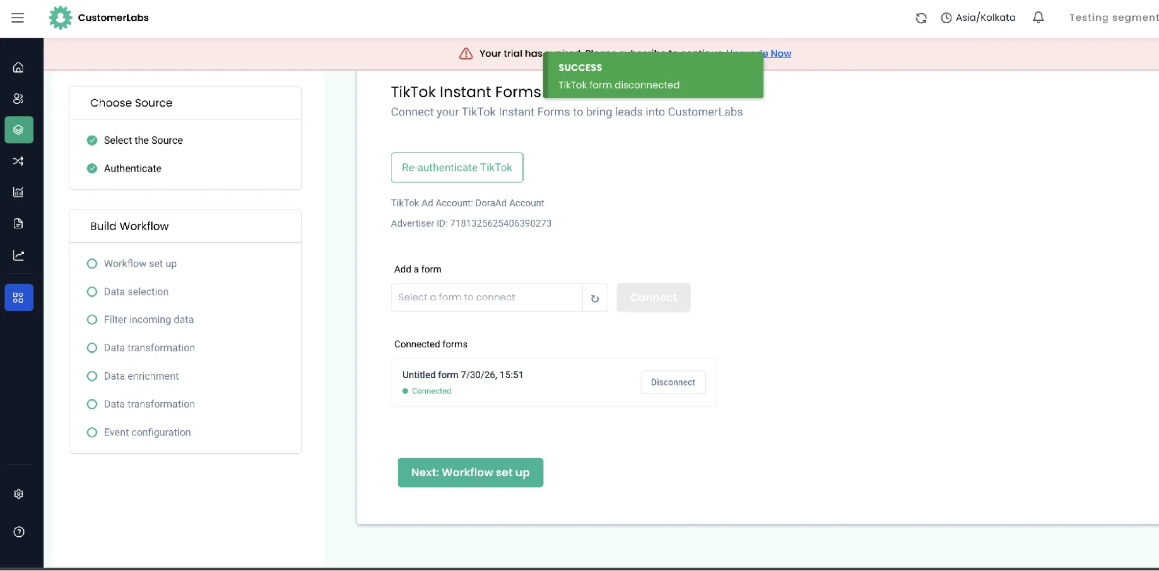Viewport: 1159px width, 571px height.
Task: Open the blue apps grid icon
Action: [x=19, y=297]
